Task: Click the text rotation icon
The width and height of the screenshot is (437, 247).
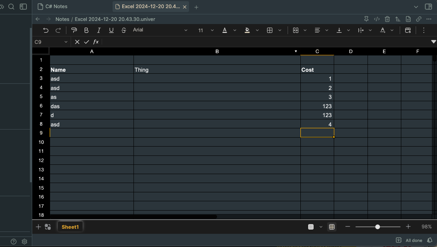Action: 383,30
